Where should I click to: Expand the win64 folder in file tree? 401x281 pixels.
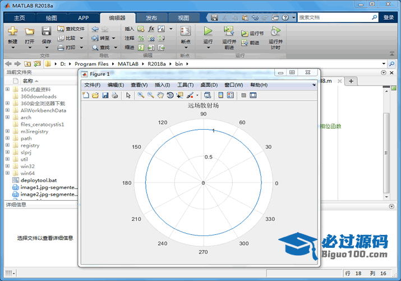click(x=7, y=173)
